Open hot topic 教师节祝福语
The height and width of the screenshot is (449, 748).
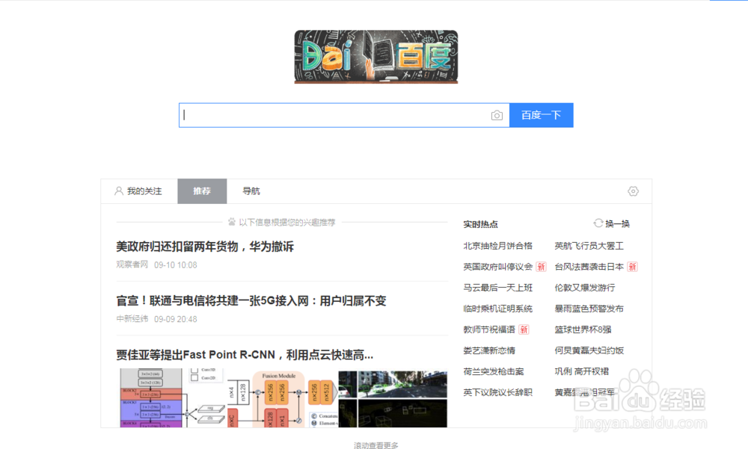489,329
